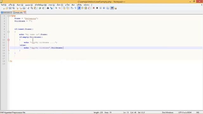The height and width of the screenshot is (114, 203).
Task: Open the ไฟล์ (F) file menu
Action: coord(3,5)
